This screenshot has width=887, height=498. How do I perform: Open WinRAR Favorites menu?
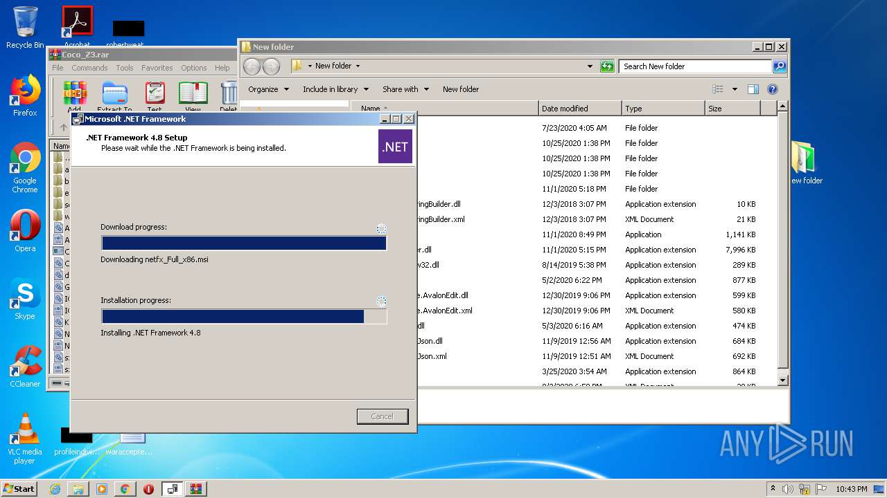coord(157,68)
